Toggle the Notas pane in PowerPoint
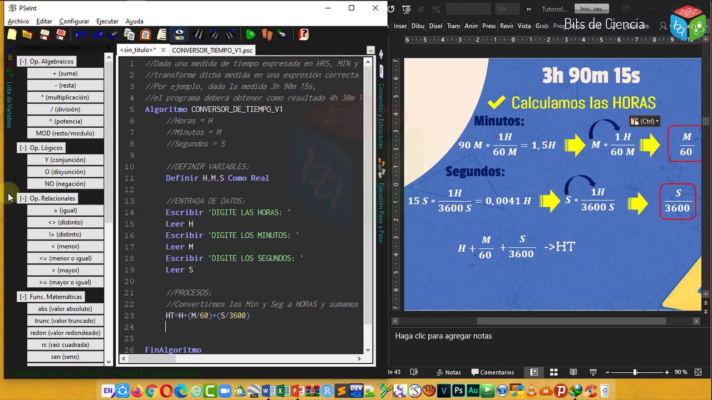This screenshot has width=712, height=400. point(448,372)
